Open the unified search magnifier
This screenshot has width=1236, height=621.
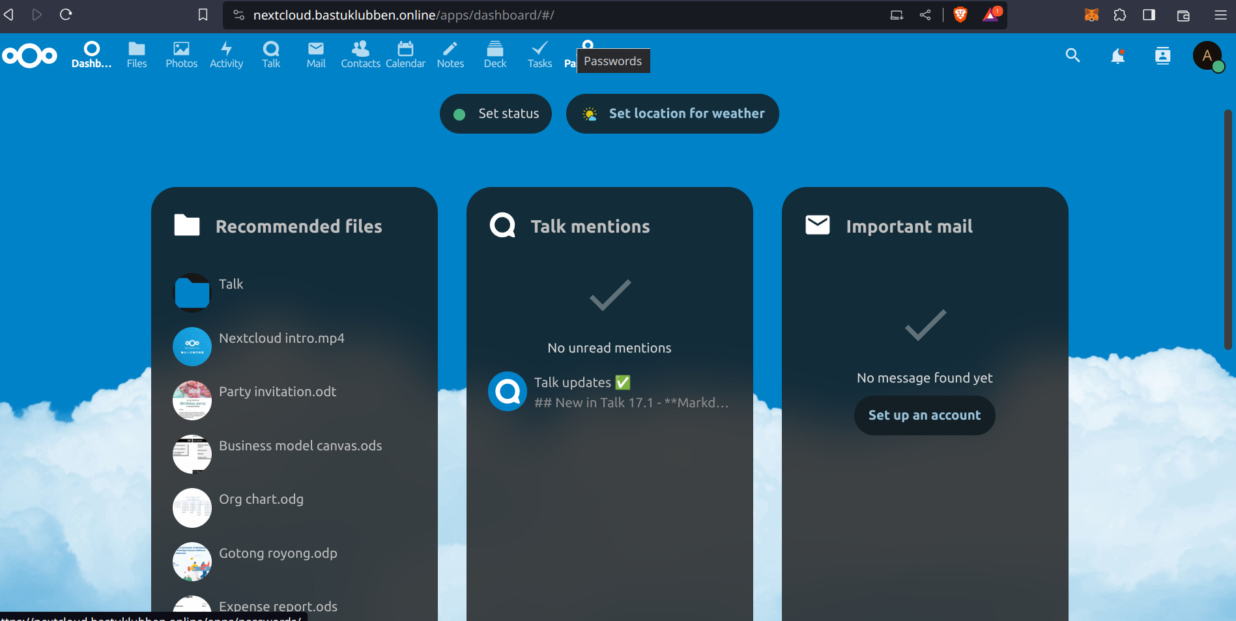pyautogui.click(x=1072, y=56)
